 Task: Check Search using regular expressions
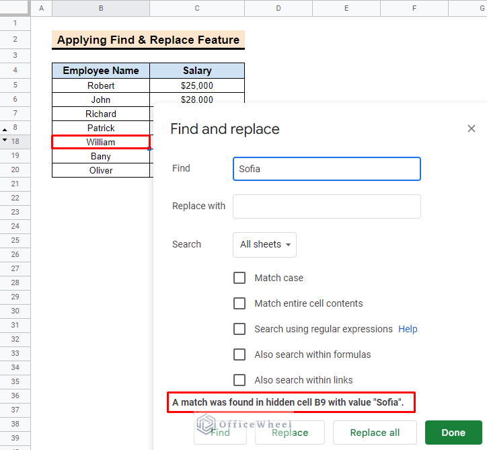[239, 329]
